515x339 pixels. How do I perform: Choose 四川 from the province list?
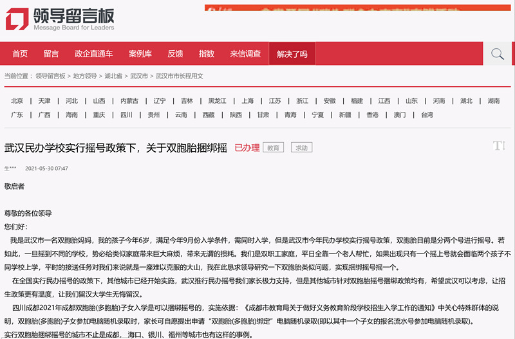pyautogui.click(x=126, y=115)
